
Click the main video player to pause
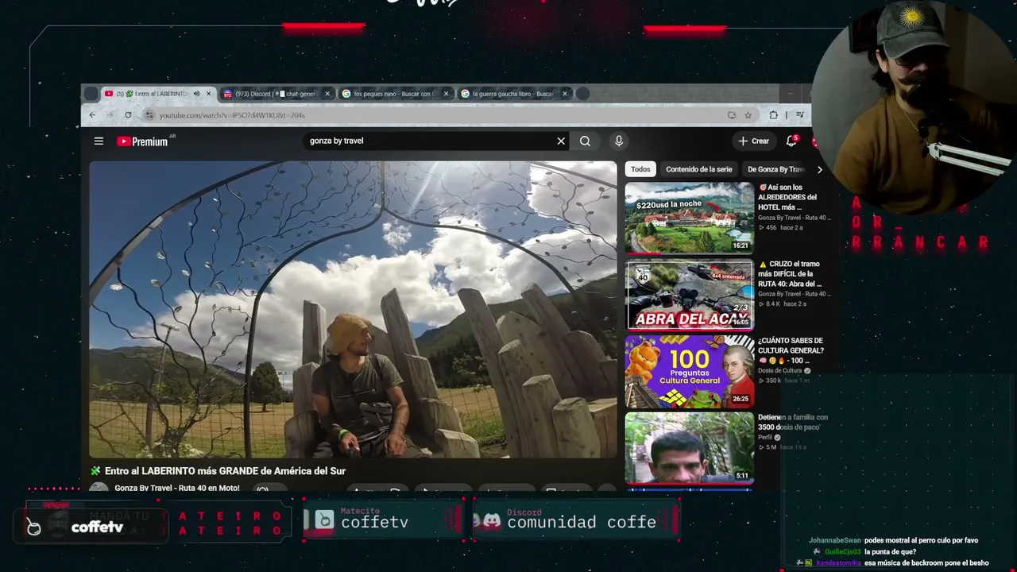(353, 310)
